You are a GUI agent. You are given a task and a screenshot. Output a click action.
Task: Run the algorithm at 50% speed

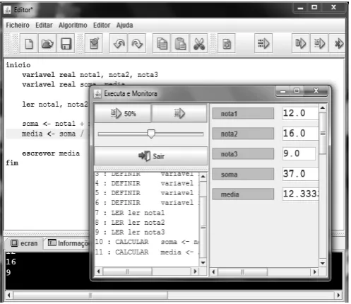[x=123, y=114]
